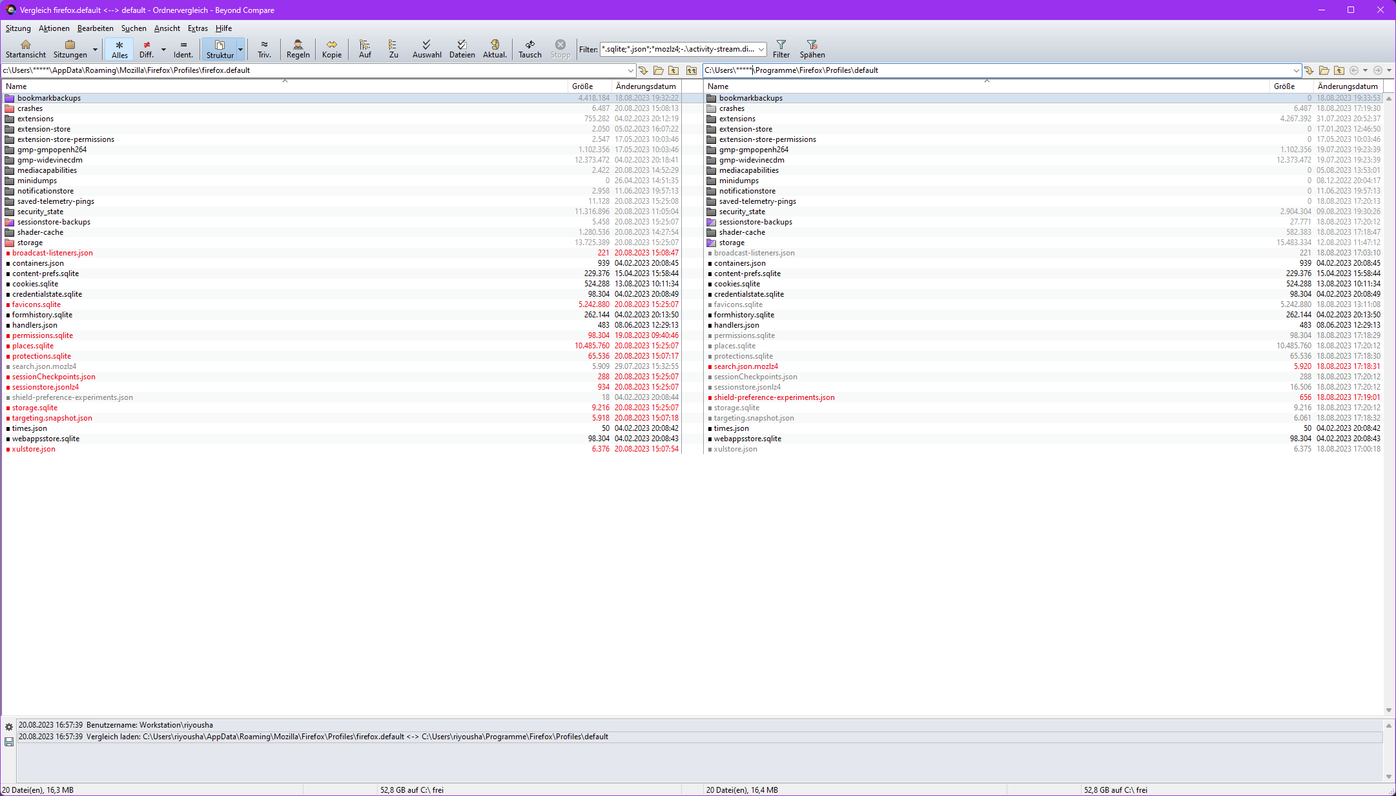Screen dimensions: 1396x796
Task: Browse for left folder icon
Action: (658, 70)
